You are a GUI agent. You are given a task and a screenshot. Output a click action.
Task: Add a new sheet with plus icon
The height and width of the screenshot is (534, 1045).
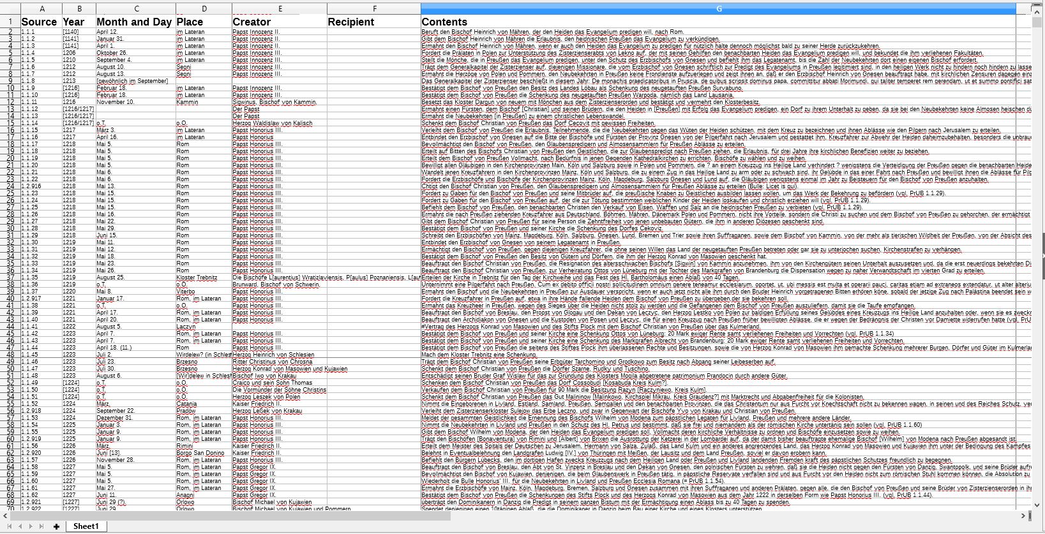(57, 526)
